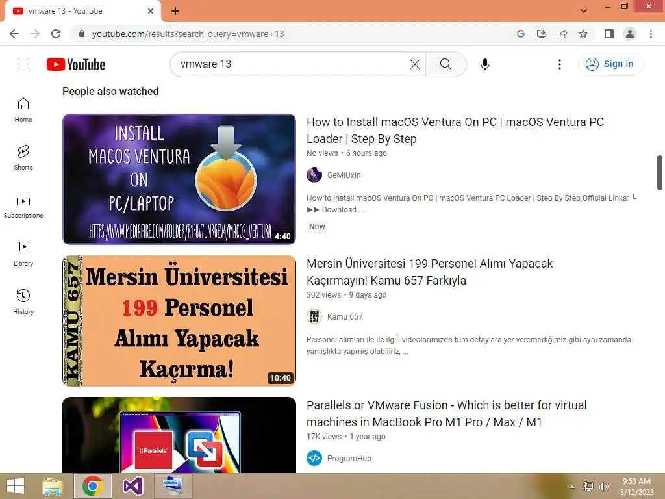
Task: Open the Mersin Üniversitesi video thumbnail
Action: (x=179, y=321)
